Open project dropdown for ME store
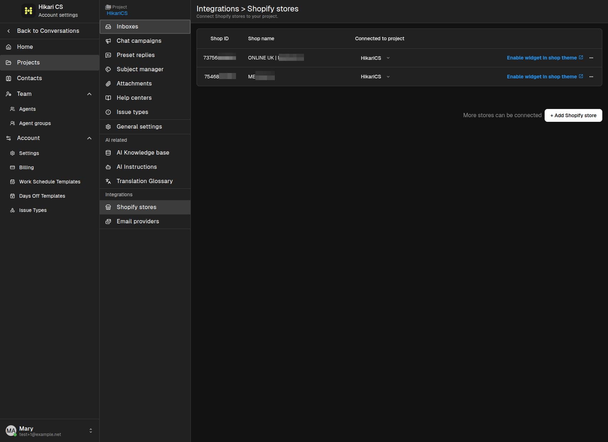The width and height of the screenshot is (608, 442). click(x=375, y=77)
